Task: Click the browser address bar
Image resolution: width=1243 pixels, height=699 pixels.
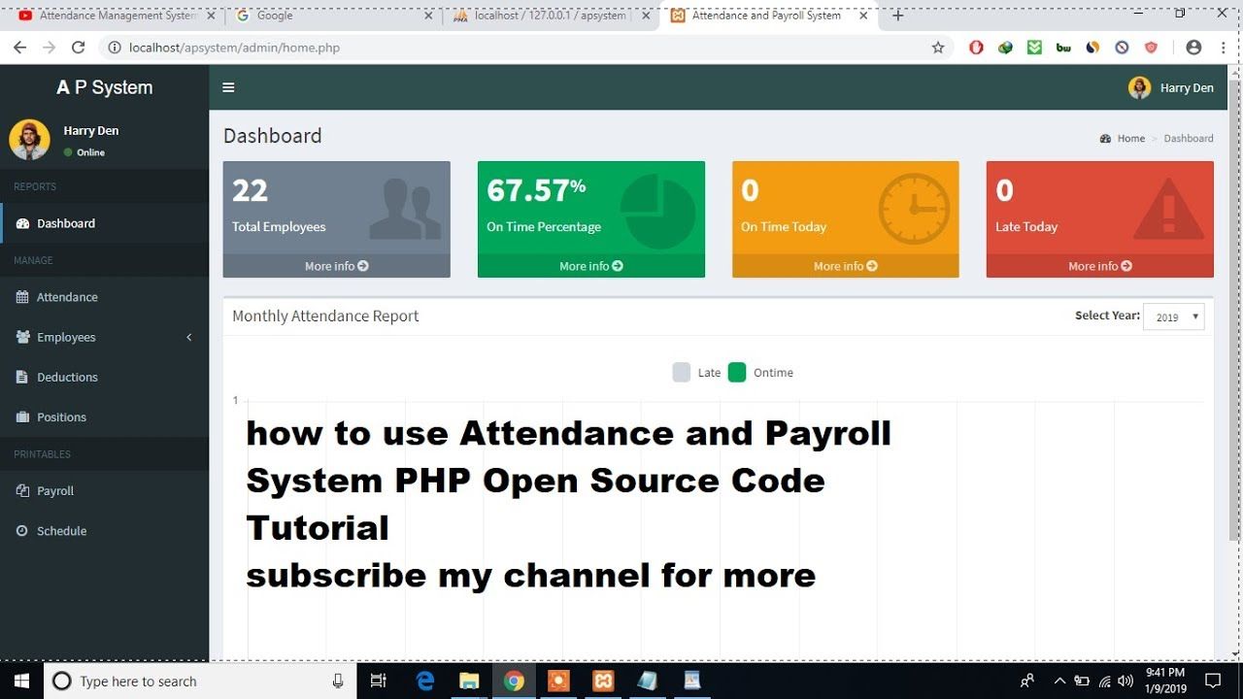Action: (x=524, y=47)
